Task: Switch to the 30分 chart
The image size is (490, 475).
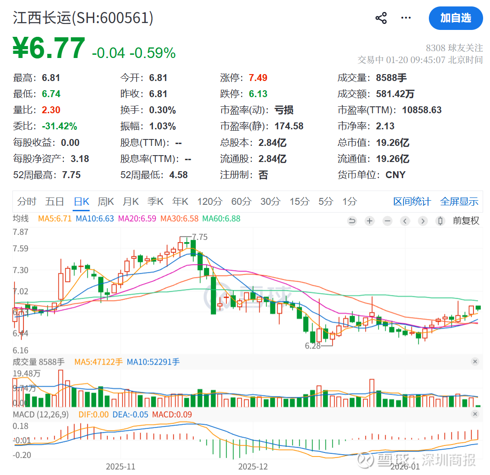Action: [x=270, y=202]
